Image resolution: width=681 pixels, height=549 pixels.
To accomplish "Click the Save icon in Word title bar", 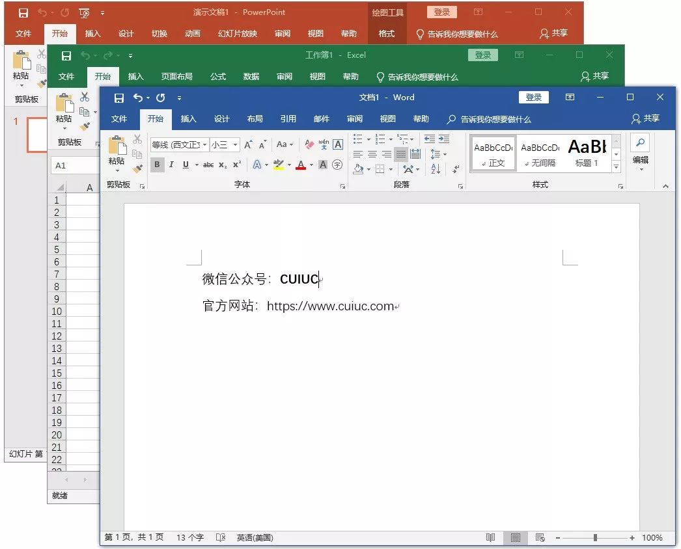I will [x=119, y=98].
